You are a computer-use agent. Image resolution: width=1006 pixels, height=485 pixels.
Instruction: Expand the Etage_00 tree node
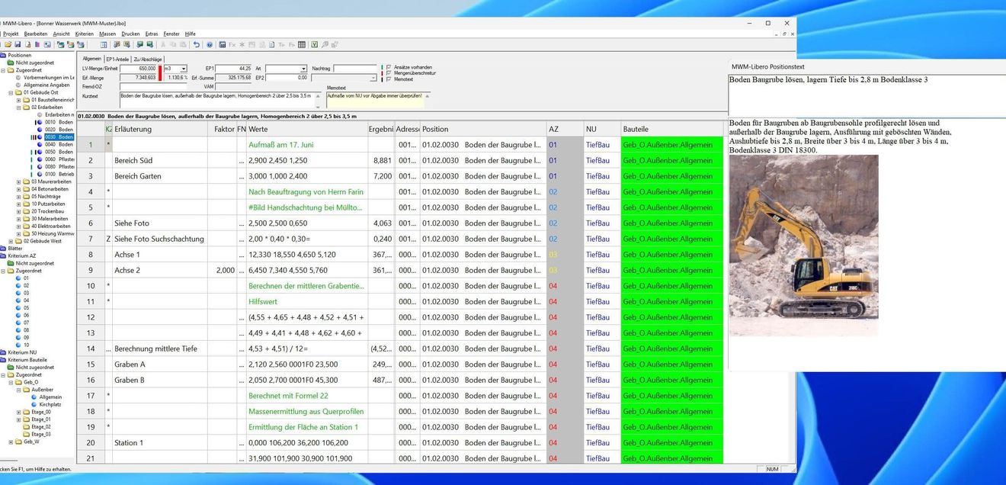(19, 412)
